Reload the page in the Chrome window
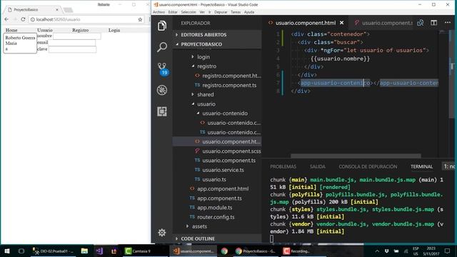This screenshot has height=257, width=457. coord(24,19)
